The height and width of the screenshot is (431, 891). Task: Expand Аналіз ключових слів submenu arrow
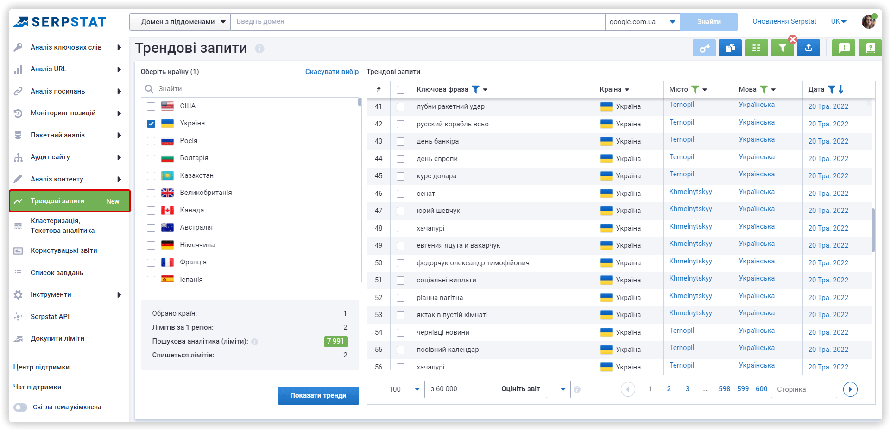click(119, 47)
